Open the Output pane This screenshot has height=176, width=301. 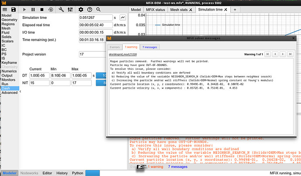point(7,75)
